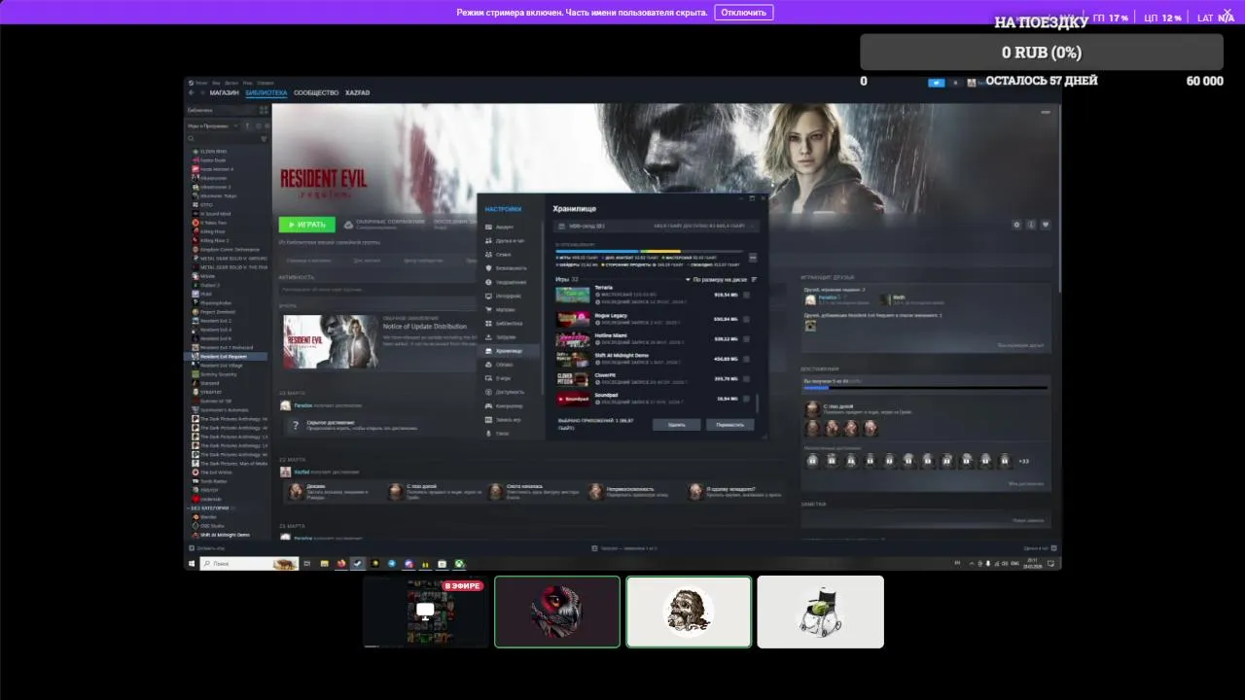Open the storage drive selector dropdown
The height and width of the screenshot is (700, 1245).
[x=656, y=226]
